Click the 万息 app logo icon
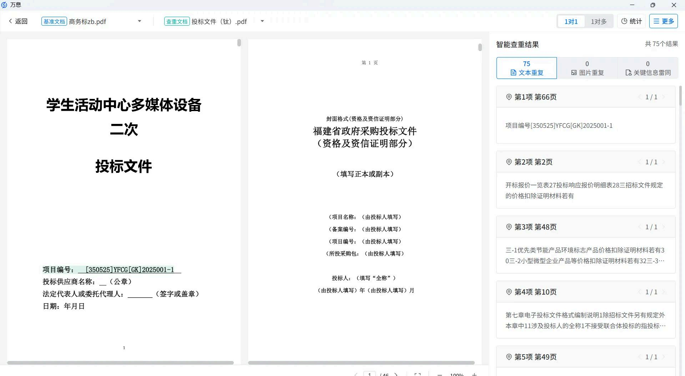The width and height of the screenshot is (685, 376). click(4, 5)
